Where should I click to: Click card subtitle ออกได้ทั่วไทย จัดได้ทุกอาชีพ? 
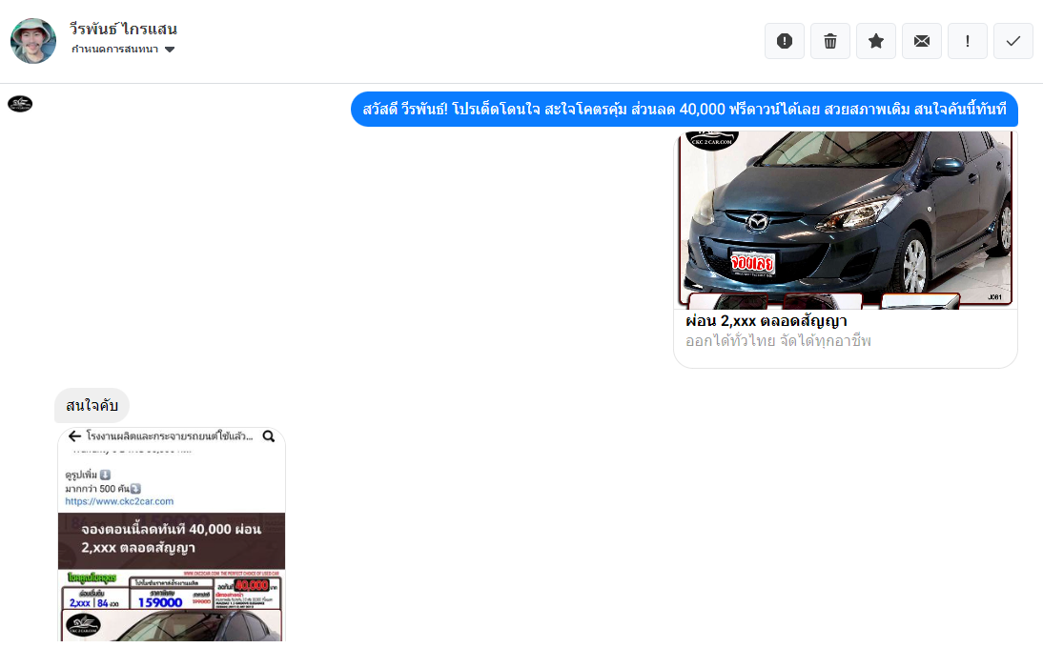tap(778, 341)
